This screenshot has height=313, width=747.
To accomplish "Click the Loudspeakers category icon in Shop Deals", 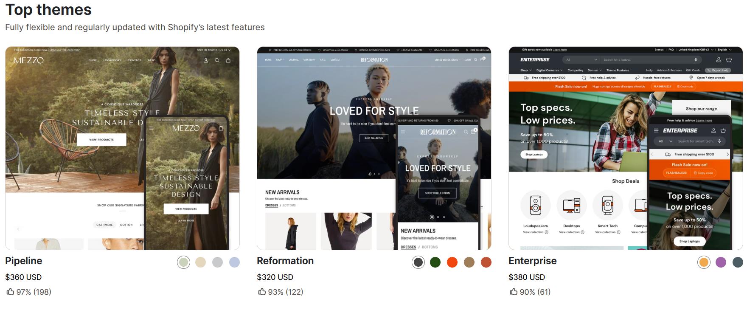I will coord(535,206).
